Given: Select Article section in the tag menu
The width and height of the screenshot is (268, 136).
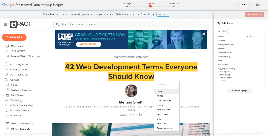Looking at the screenshot, I should pyautogui.click(x=167, y=110).
